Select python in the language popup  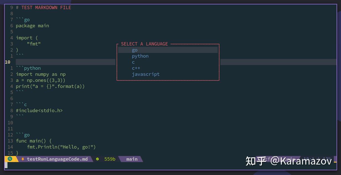tap(140, 56)
